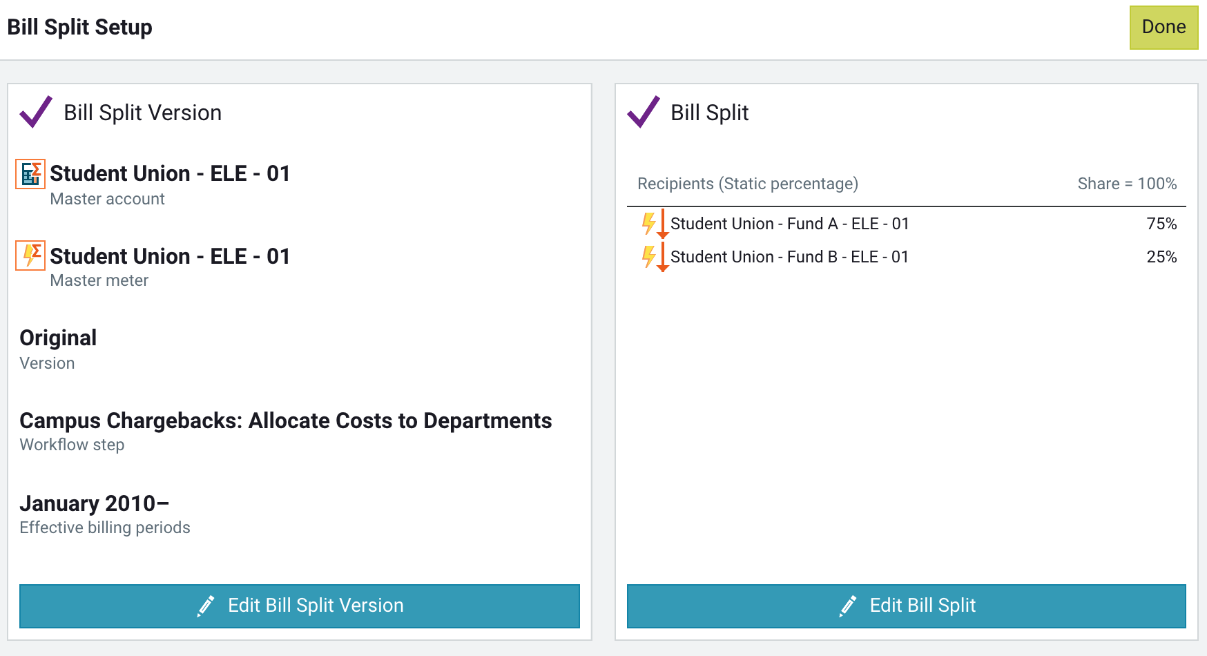Viewport: 1207px width, 656px height.
Task: Click the pencil icon on Edit Bill Split
Action: [x=848, y=606]
